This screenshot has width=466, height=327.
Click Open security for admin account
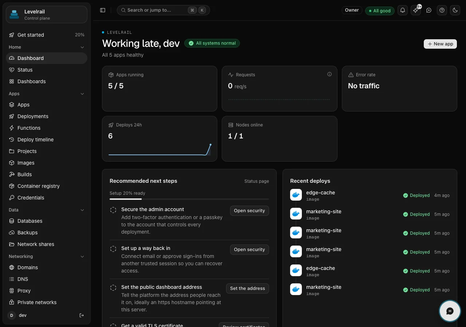pos(249,211)
